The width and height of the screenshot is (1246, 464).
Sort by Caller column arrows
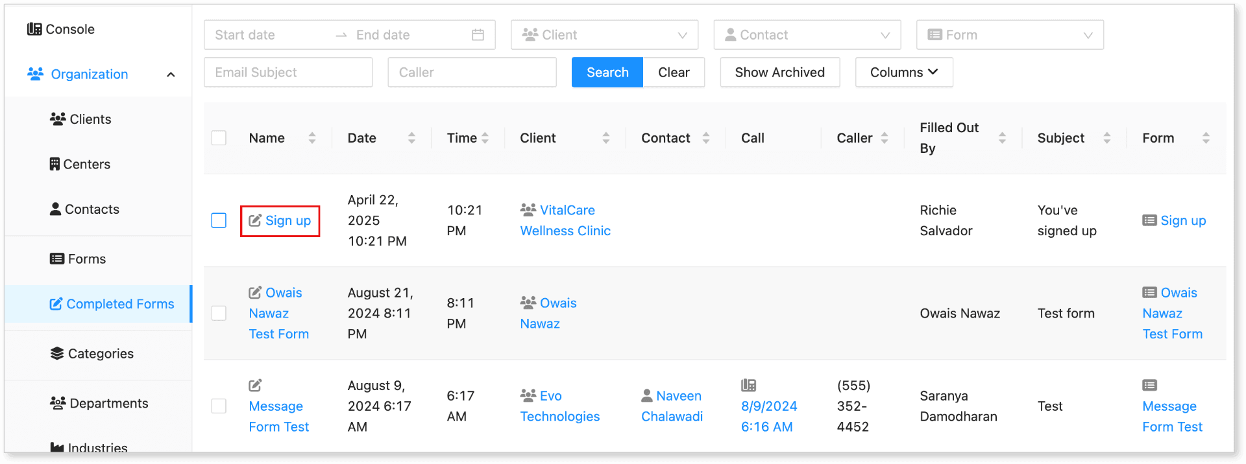tap(885, 138)
